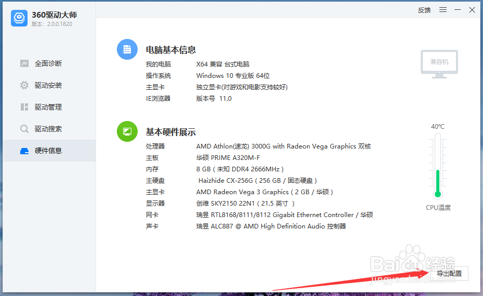
Task: Click the 内存 label
Action: coord(152,169)
